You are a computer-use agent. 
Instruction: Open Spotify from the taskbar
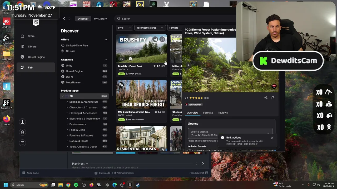pos(76,185)
